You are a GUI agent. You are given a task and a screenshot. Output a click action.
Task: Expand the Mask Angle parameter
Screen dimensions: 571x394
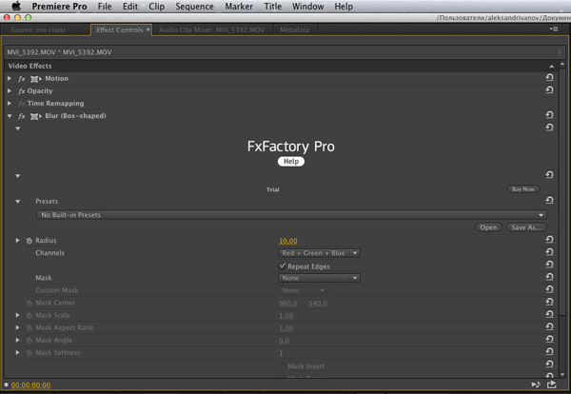click(17, 340)
